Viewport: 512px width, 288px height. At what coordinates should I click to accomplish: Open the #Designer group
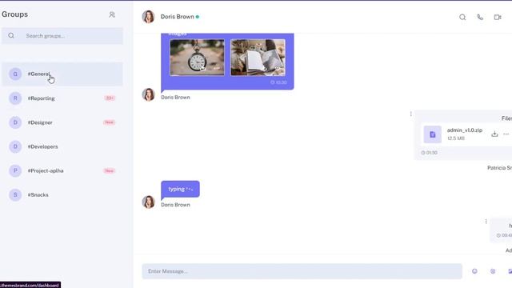coord(62,122)
